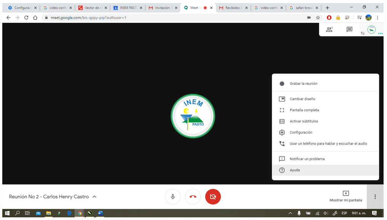387x220 pixels.
Task: Toggle the microphone button
Action: pyautogui.click(x=173, y=197)
